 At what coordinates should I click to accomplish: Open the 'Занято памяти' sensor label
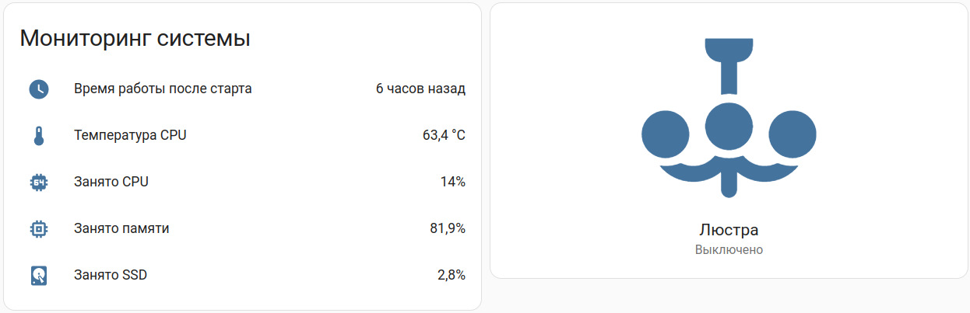pos(121,228)
